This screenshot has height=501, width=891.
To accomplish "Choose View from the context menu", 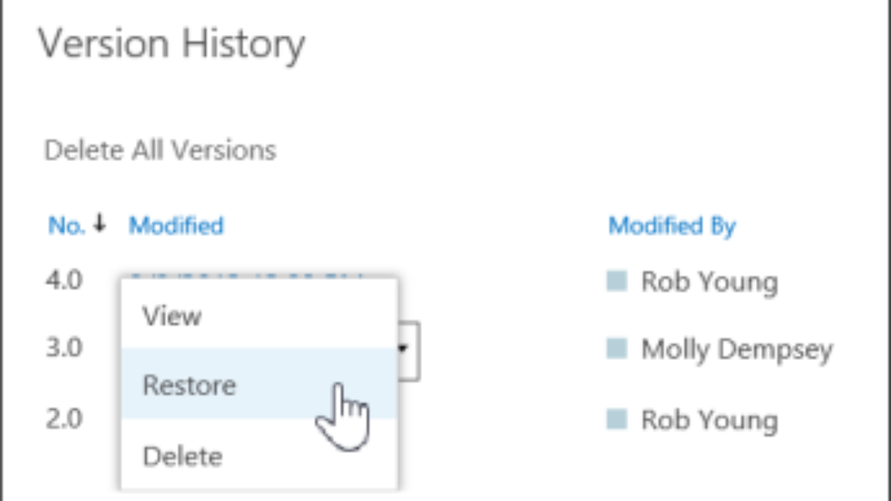I will pyautogui.click(x=172, y=316).
